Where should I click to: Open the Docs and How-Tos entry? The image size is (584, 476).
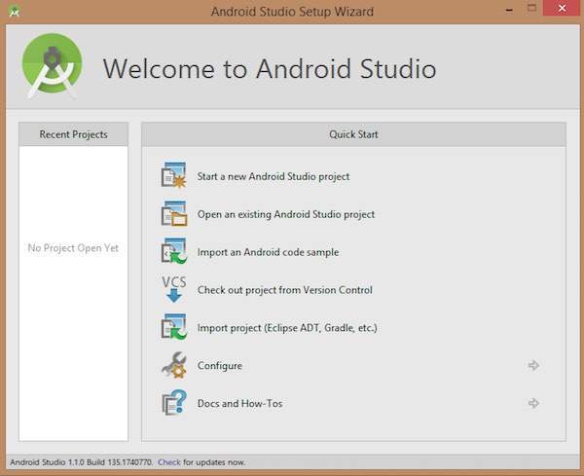click(x=239, y=403)
